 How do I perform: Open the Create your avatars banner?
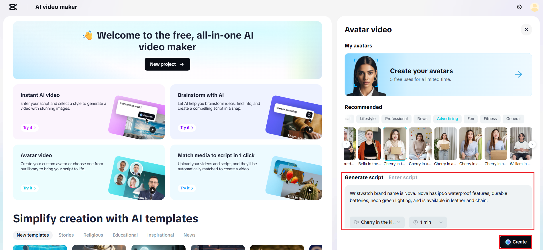438,75
